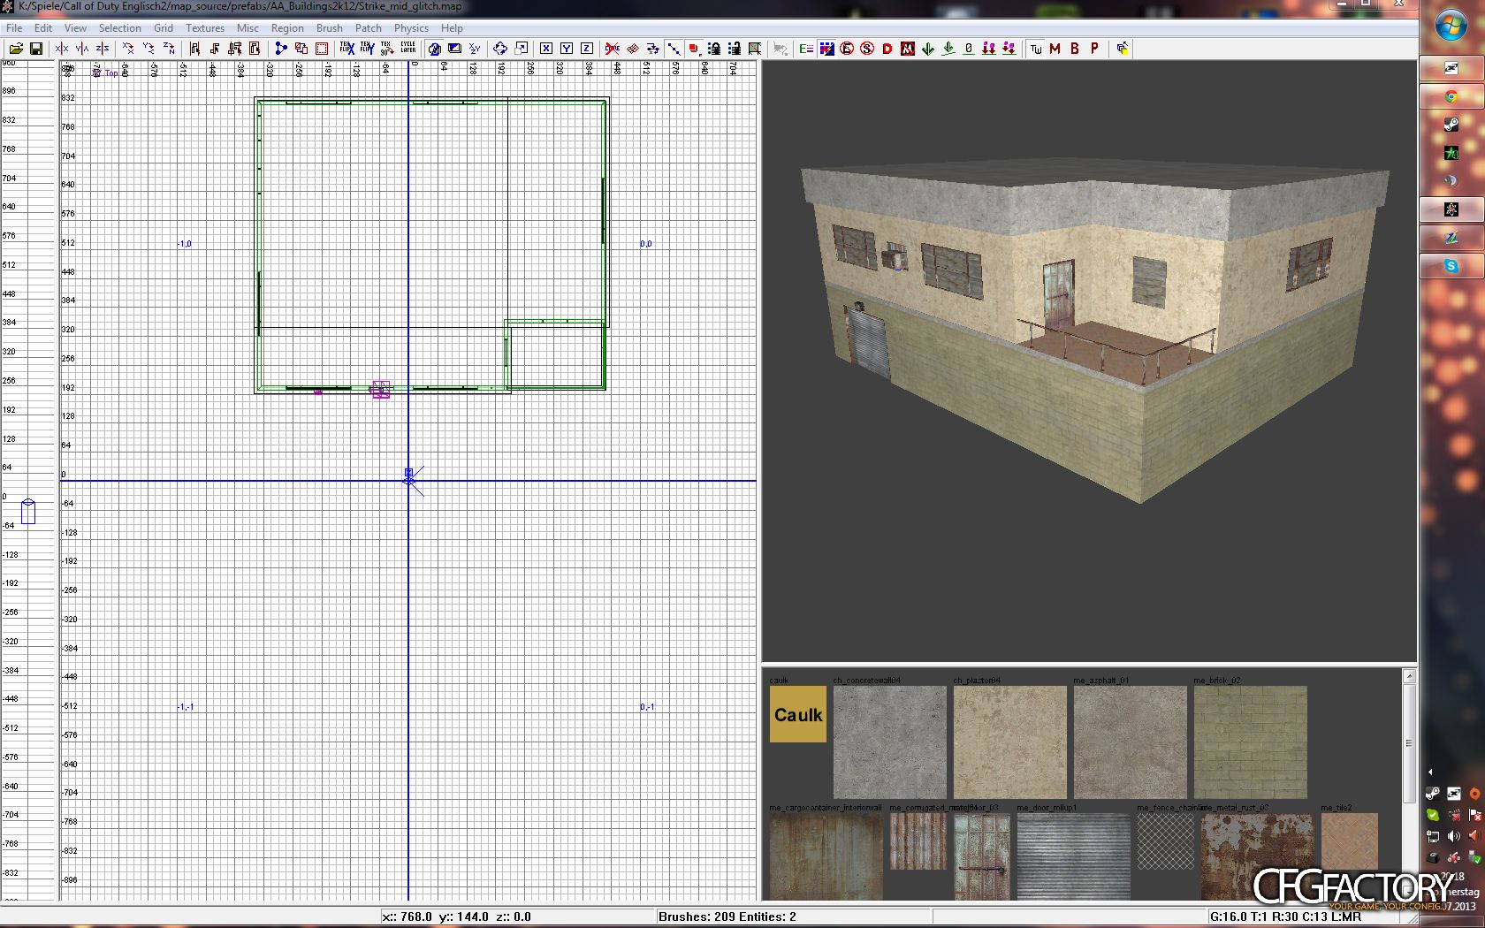Image resolution: width=1485 pixels, height=928 pixels.
Task: Click the XYZ view cycle icon
Action: coord(475,49)
